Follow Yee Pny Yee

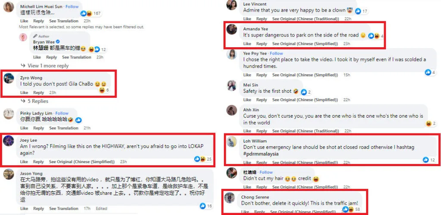pyautogui.click(x=276, y=53)
